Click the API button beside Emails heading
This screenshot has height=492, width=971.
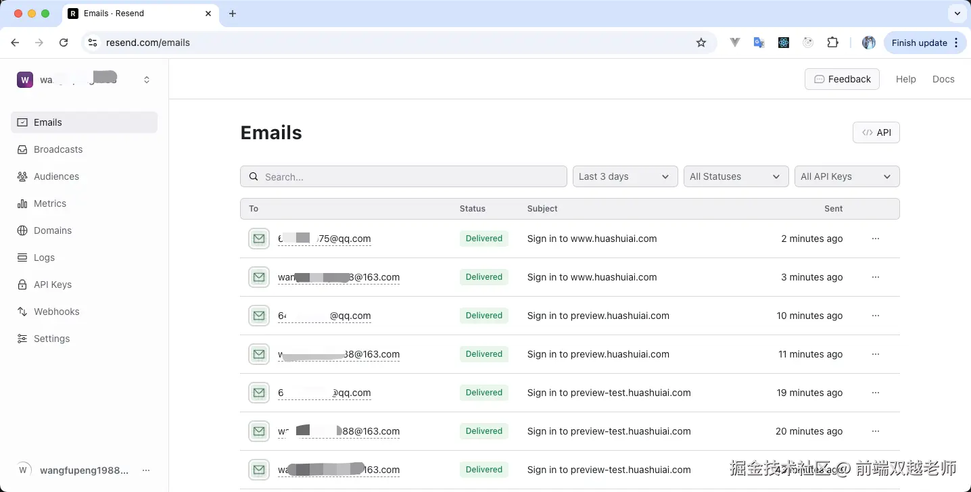876,132
